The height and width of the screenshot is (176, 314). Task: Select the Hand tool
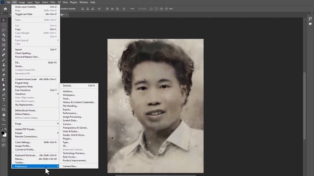3,114
